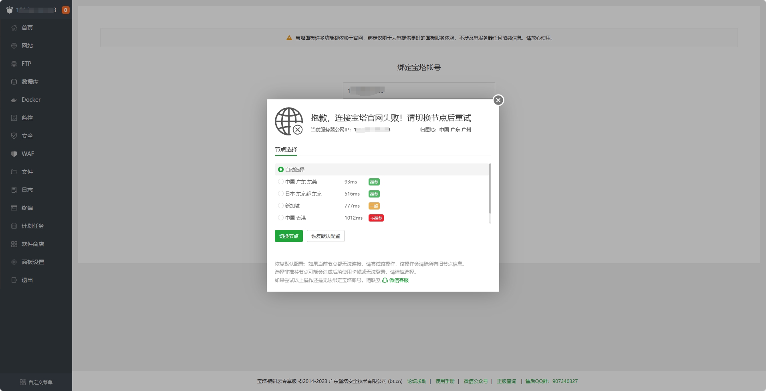Viewport: 766px width, 391px height.
Task: Click the 恢复默认配置 button
Action: coord(326,236)
